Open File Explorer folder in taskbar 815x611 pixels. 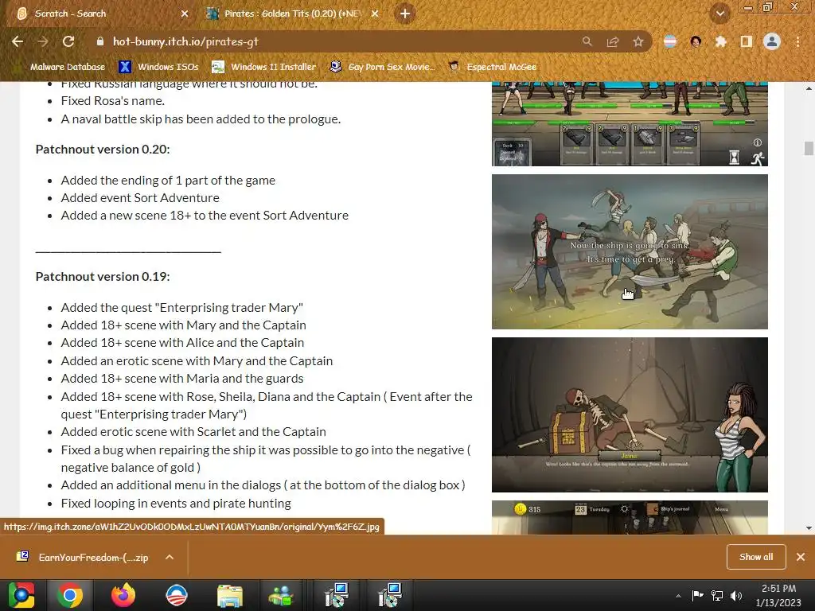tap(229, 595)
